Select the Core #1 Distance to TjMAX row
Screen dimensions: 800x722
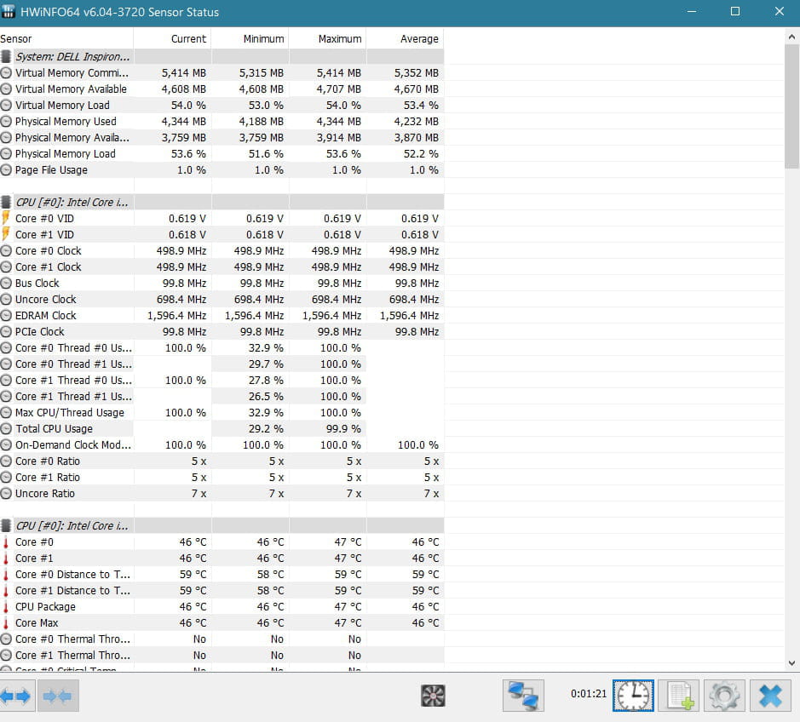point(222,590)
